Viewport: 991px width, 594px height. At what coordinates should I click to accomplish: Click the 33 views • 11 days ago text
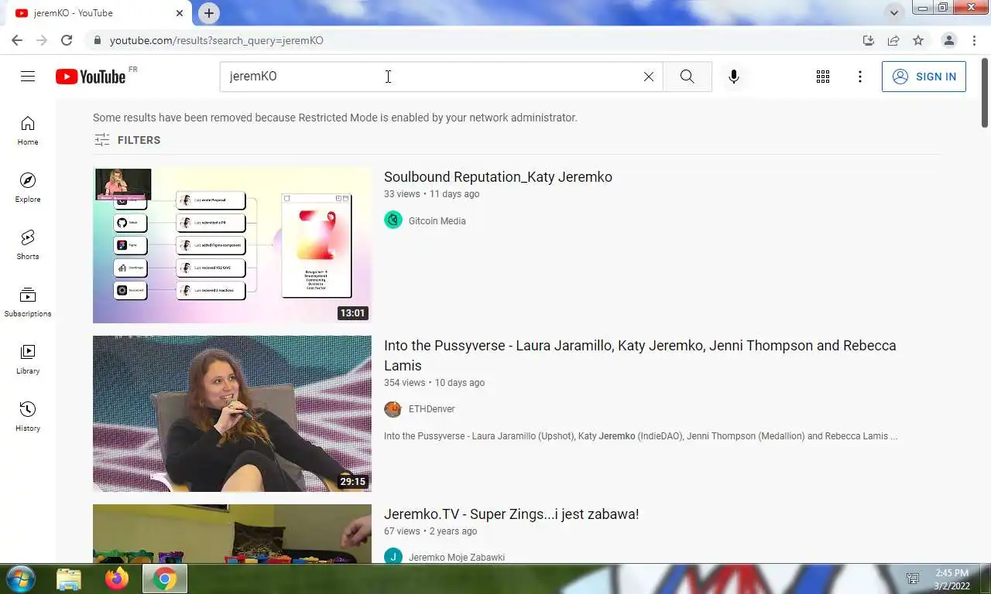pos(431,194)
